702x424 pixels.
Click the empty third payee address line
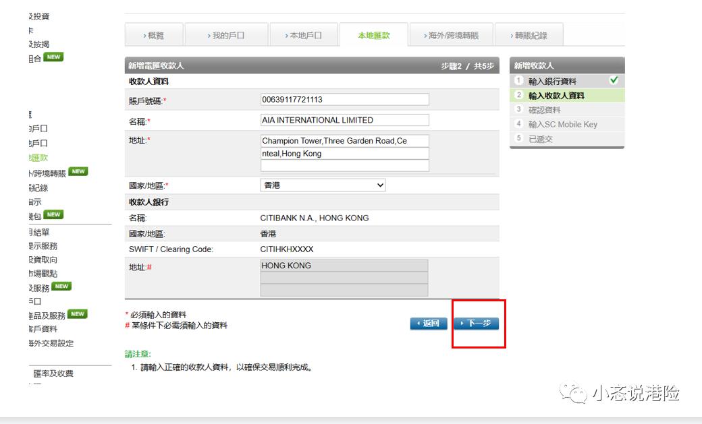tap(344, 165)
